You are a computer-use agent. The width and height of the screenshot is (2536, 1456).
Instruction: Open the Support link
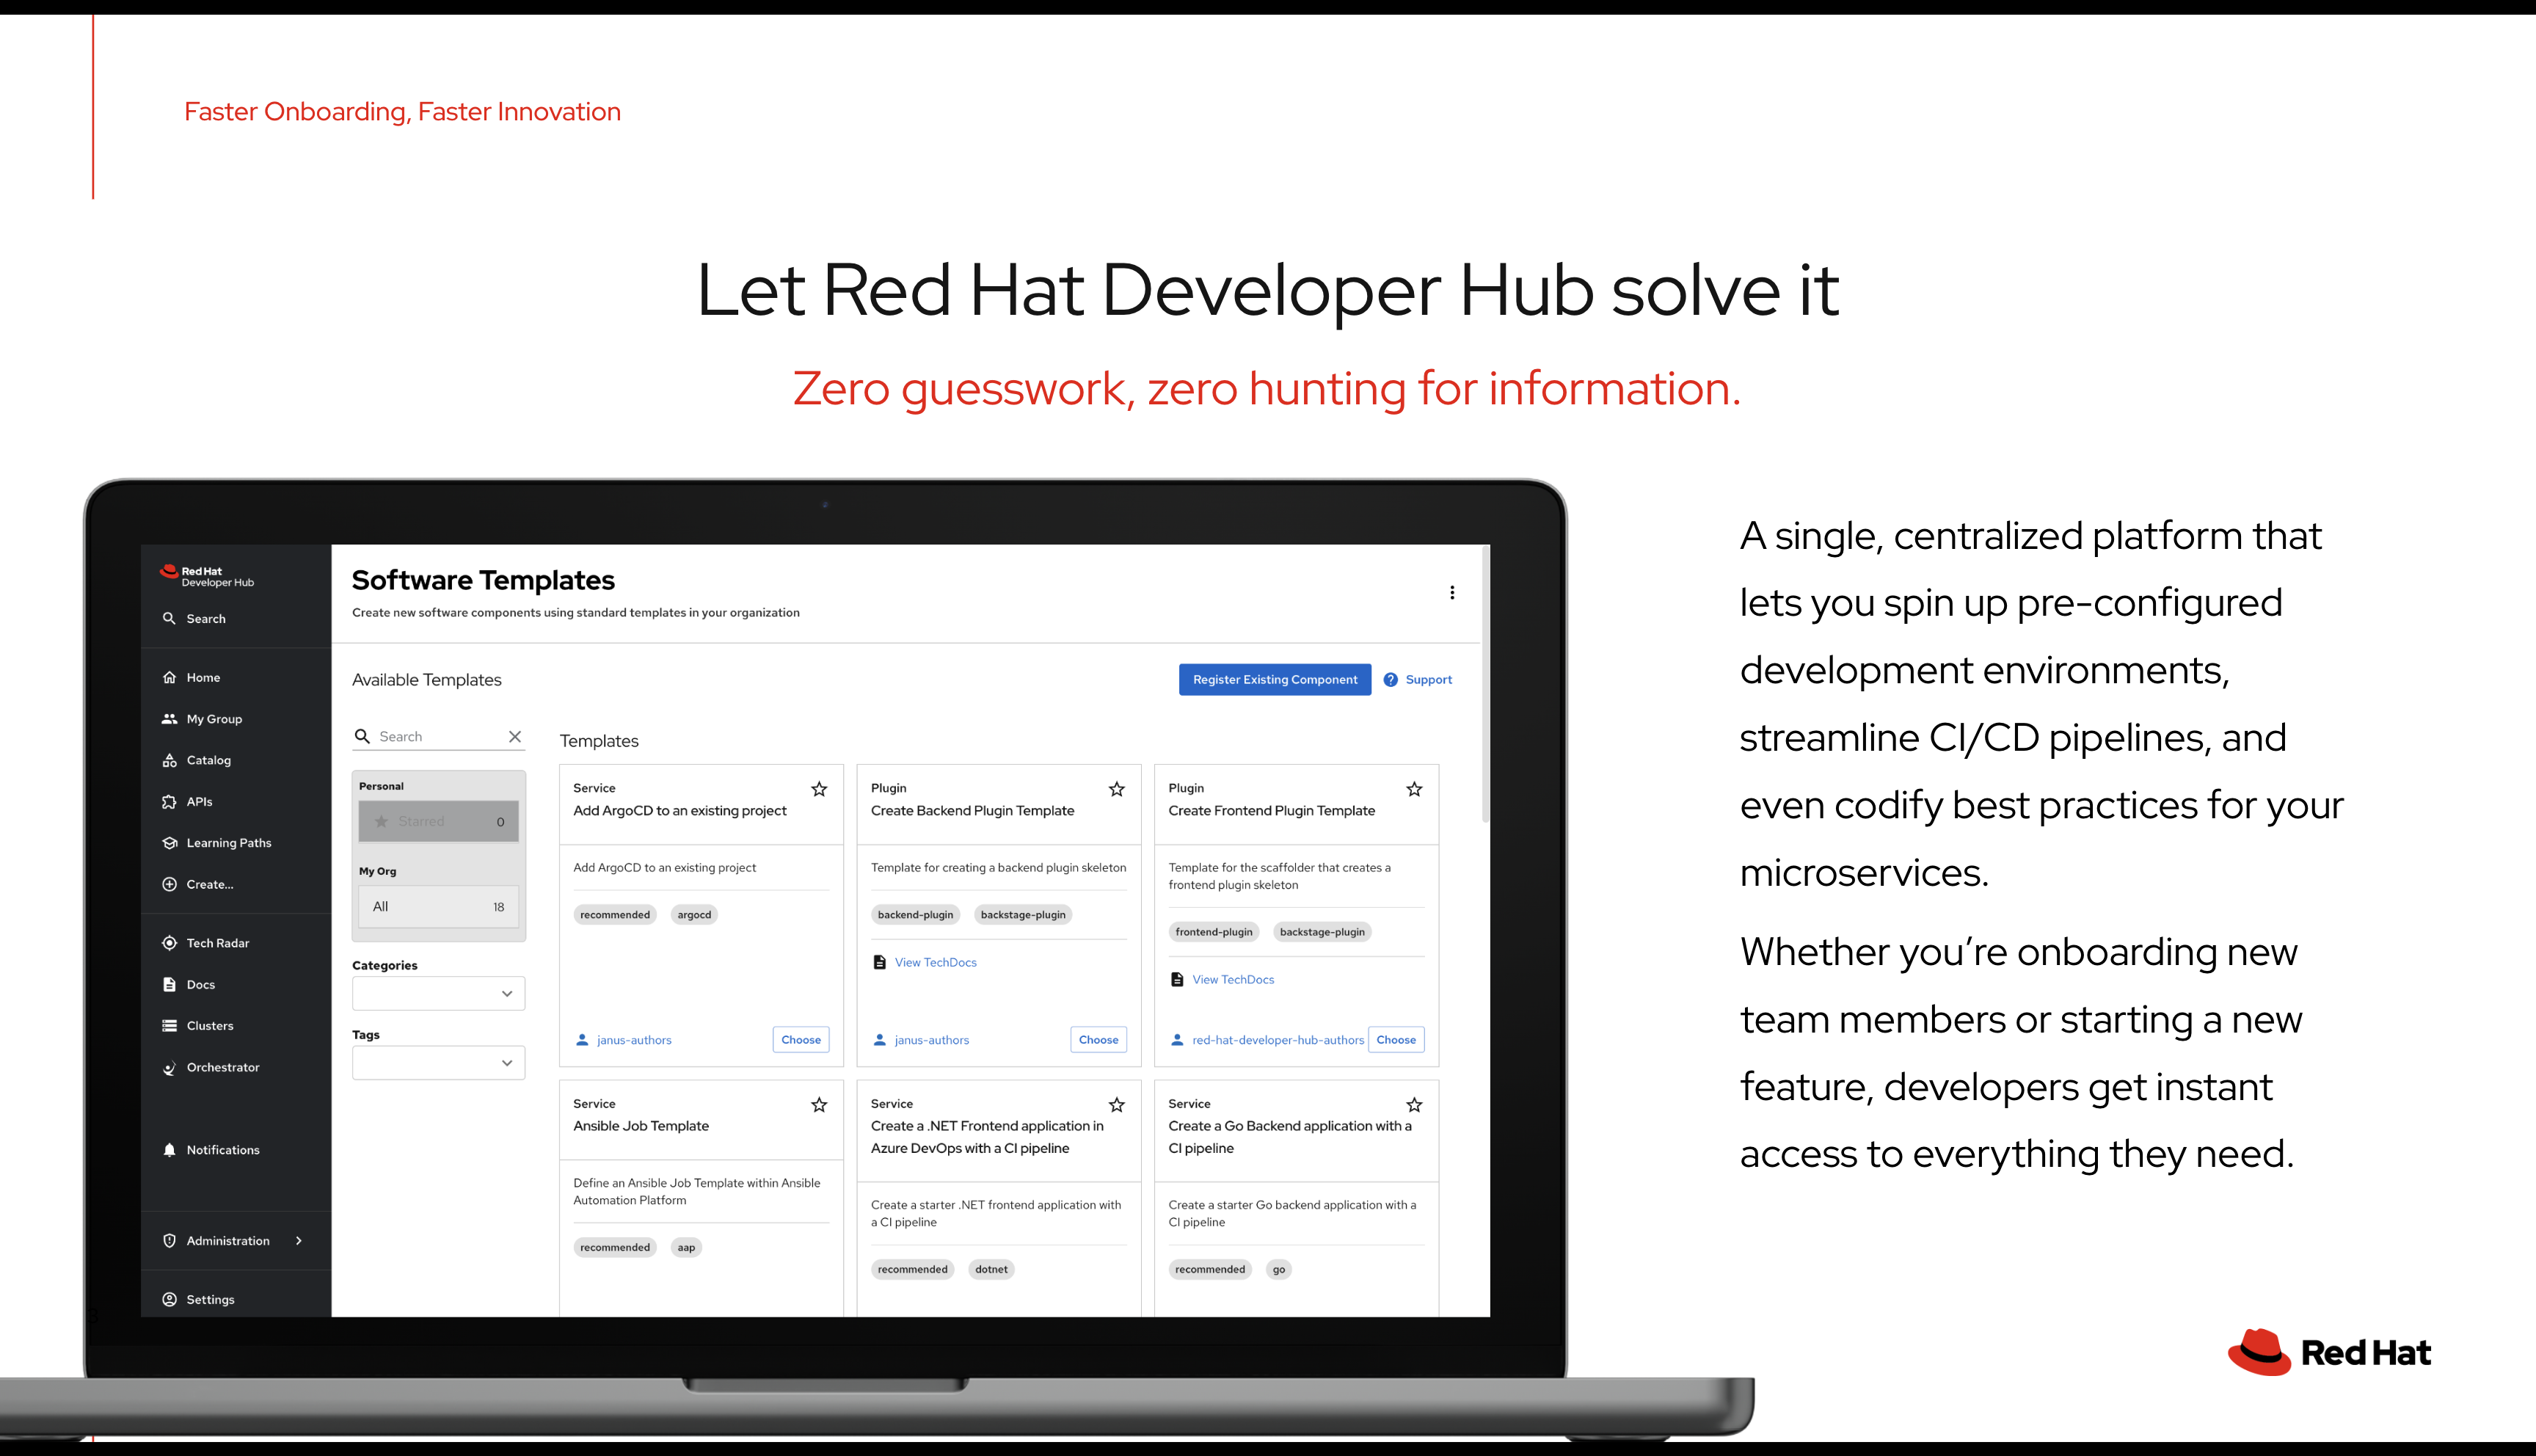1429,680
